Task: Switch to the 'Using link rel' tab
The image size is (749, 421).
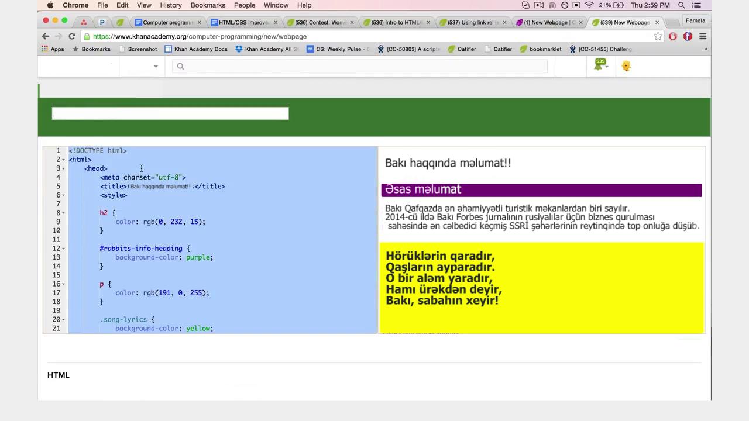Action: (472, 22)
